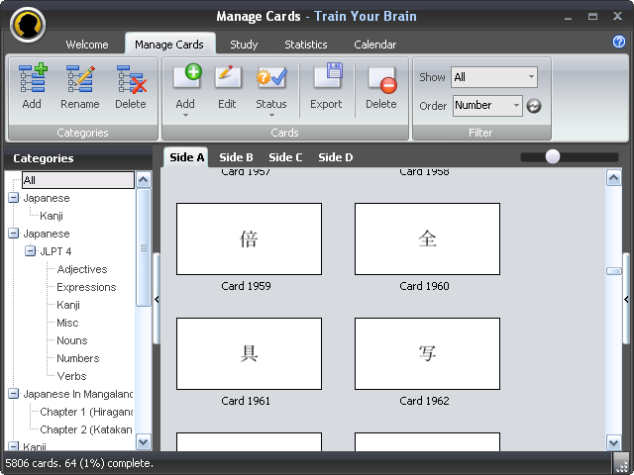
Task: Select the Card 1962 thumbnail
Action: (427, 353)
